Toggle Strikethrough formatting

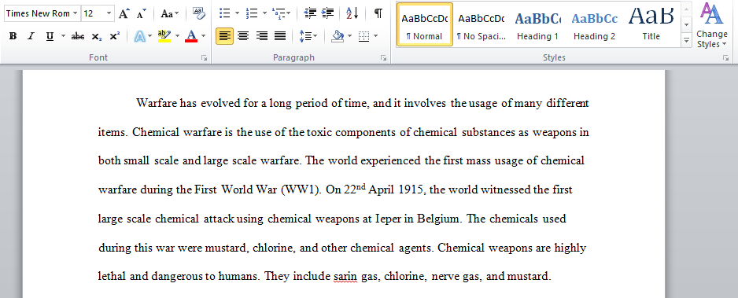78,36
